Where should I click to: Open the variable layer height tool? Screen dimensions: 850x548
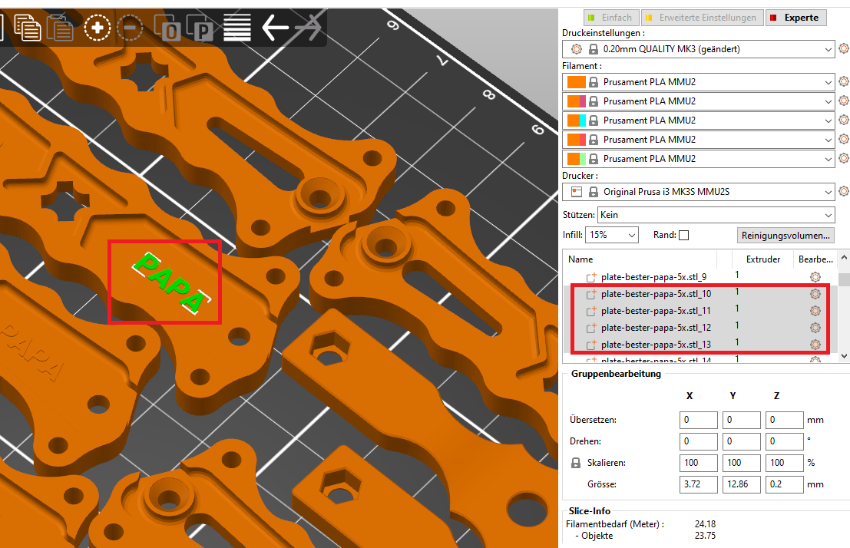coord(237,28)
